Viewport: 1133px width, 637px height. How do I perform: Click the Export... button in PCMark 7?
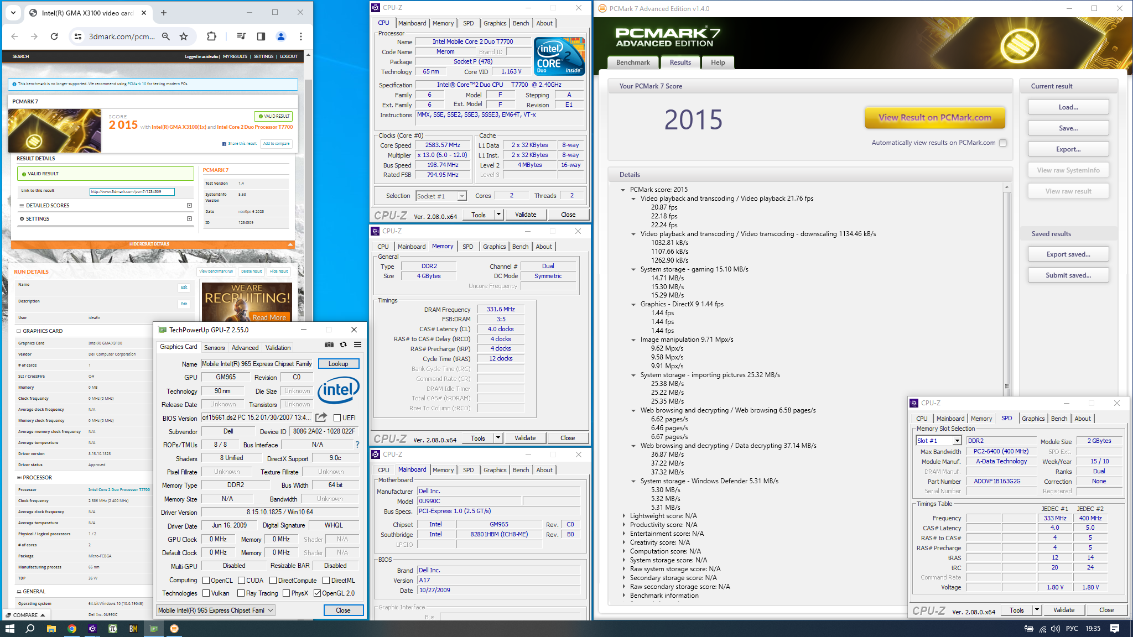[1068, 149]
